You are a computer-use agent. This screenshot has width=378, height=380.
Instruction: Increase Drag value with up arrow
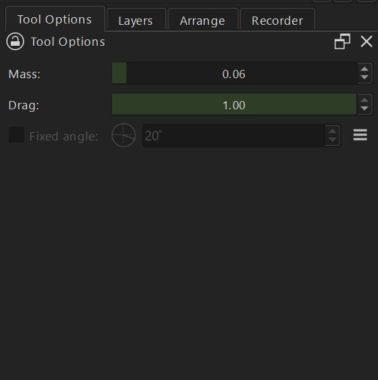click(x=365, y=100)
